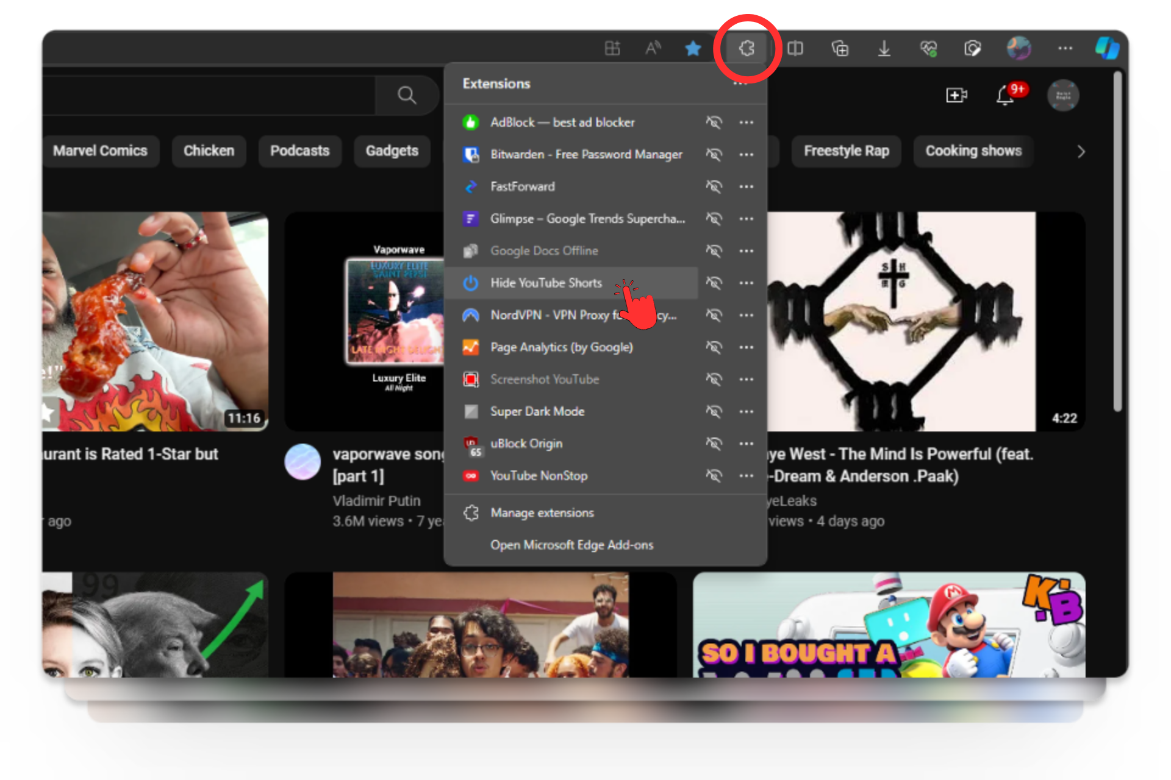Click the blue favorites star icon
The image size is (1171, 780).
tap(693, 48)
